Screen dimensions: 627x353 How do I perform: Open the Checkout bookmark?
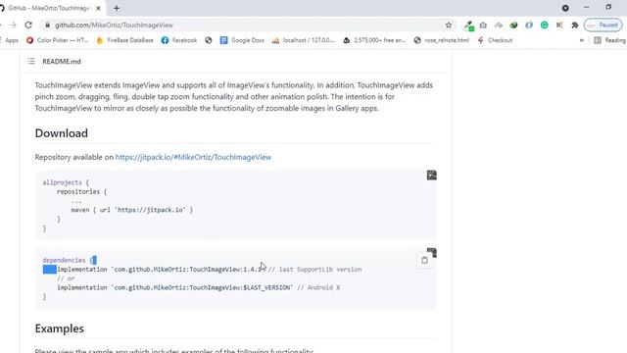[x=495, y=40]
